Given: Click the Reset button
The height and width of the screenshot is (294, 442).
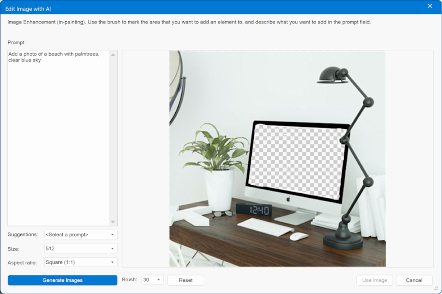Looking at the screenshot, I should 185,280.
